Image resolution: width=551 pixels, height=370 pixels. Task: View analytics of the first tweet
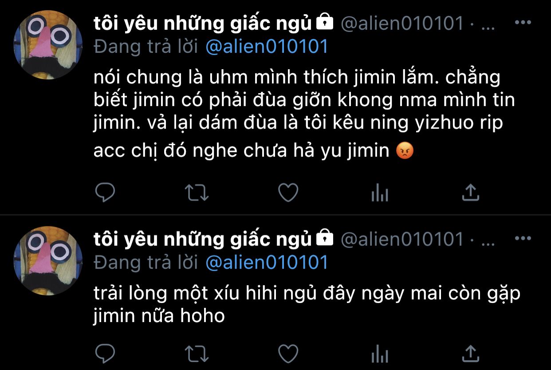[379, 193]
